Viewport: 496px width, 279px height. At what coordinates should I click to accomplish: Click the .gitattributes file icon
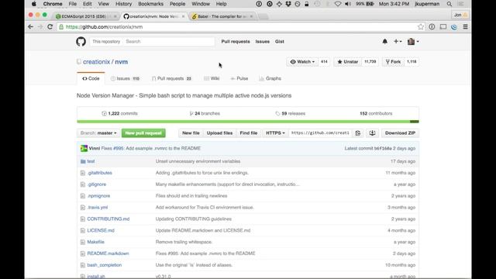[83, 173]
